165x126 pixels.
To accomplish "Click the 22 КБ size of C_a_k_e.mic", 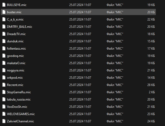I will pyautogui.click(x=151, y=19).
